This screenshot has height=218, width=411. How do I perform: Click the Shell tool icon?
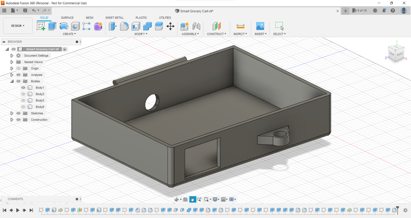pyautogui.click(x=136, y=26)
